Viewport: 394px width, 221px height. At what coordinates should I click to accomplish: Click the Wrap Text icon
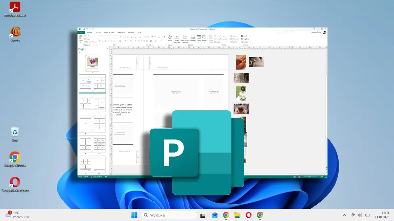tap(211, 37)
